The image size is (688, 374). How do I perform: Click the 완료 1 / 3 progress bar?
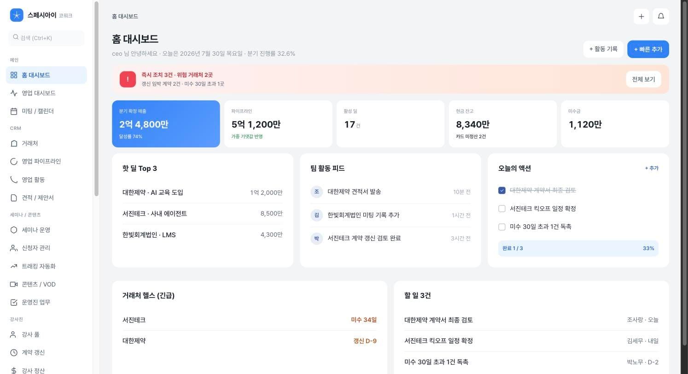578,248
